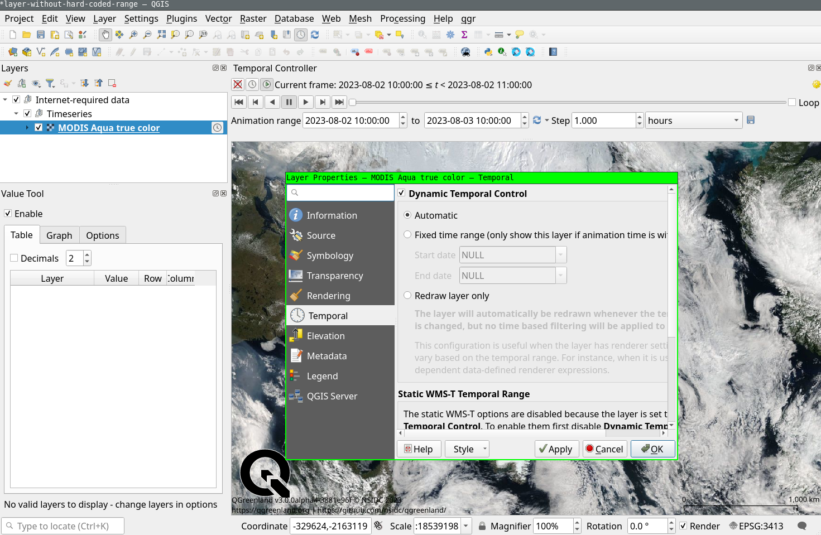Click the animation off icon in Temporal Controller
The height and width of the screenshot is (535, 821).
pos(237,84)
